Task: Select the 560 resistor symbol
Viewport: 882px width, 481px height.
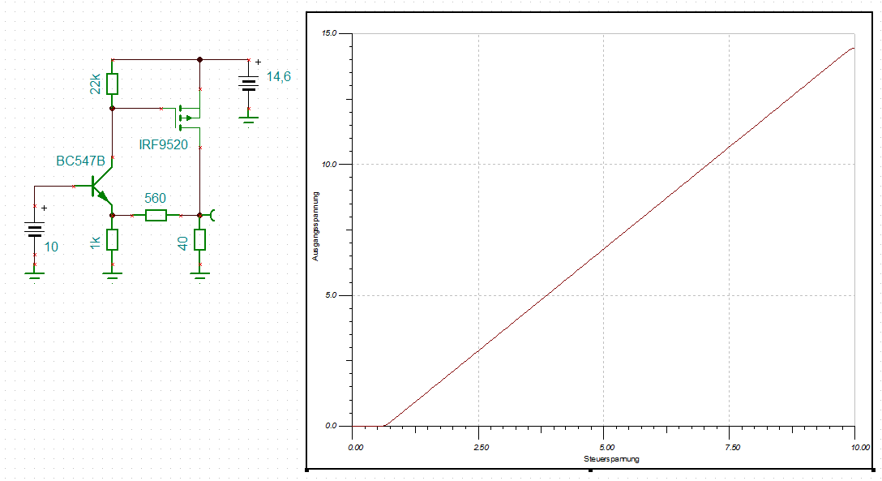Action: [156, 215]
